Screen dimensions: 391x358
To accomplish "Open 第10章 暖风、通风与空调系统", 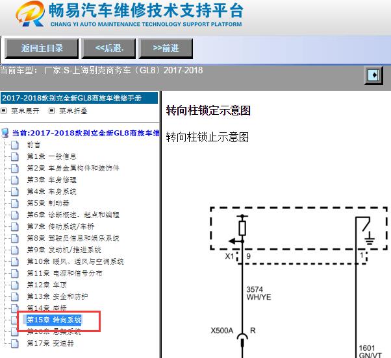I will [x=75, y=261].
